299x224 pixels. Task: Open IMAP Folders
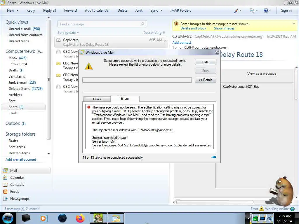[x=180, y=10]
